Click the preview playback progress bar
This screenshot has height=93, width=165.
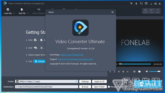point(135,64)
